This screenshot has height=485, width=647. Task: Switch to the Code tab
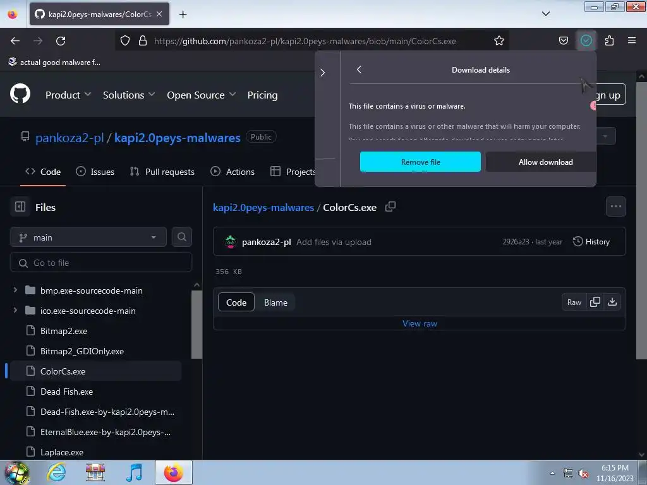[x=43, y=172]
